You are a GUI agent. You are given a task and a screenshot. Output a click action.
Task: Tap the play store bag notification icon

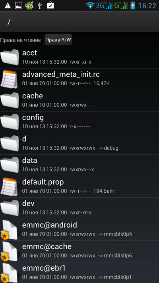pyautogui.click(x=50, y=6)
